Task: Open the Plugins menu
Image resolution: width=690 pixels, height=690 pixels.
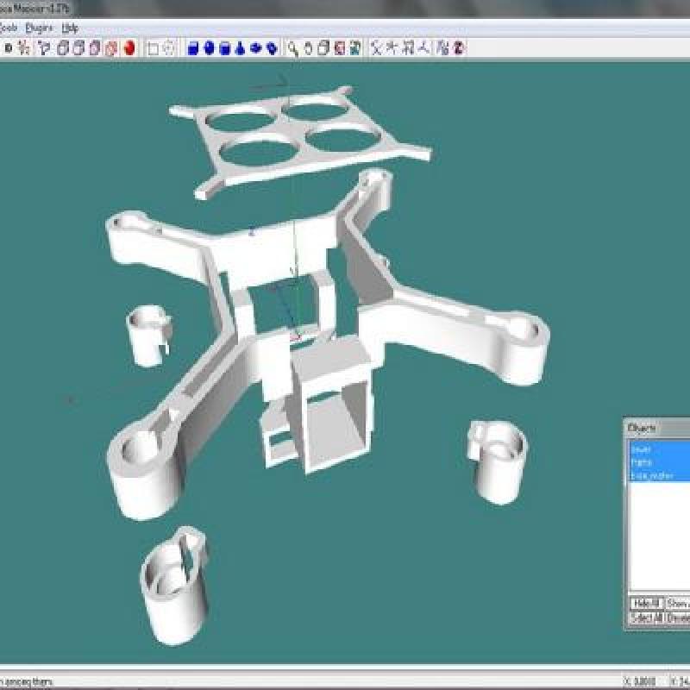Action: pyautogui.click(x=40, y=28)
